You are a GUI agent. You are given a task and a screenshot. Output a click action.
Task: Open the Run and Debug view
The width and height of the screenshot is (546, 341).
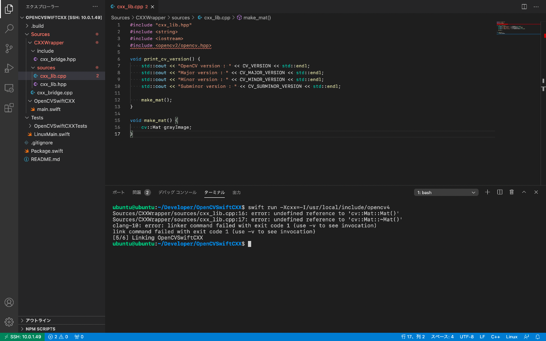coord(9,69)
